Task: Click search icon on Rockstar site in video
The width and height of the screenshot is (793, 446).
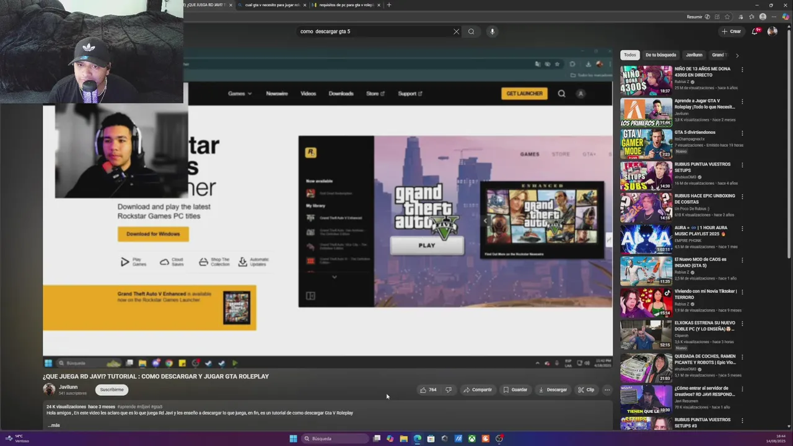Action: pyautogui.click(x=561, y=94)
